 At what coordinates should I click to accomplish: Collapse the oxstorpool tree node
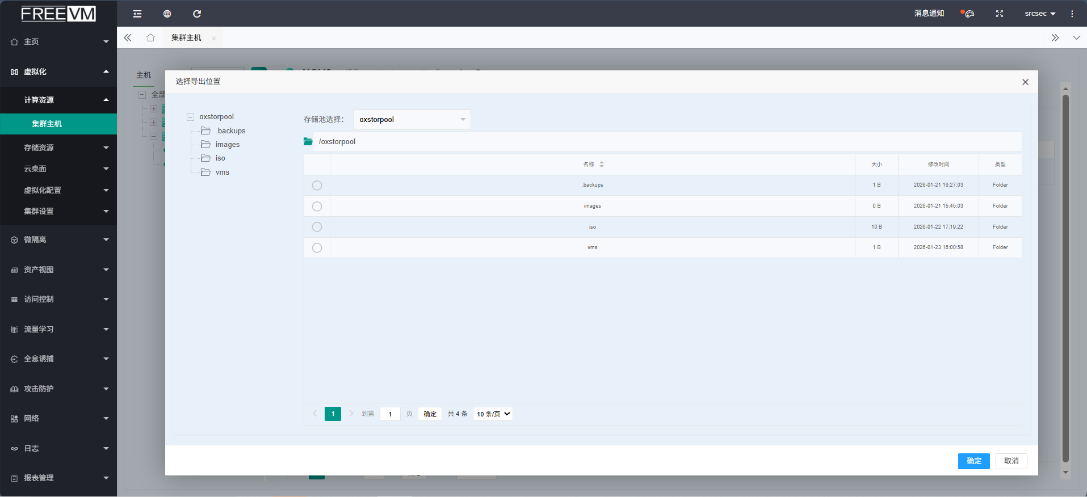pos(191,117)
